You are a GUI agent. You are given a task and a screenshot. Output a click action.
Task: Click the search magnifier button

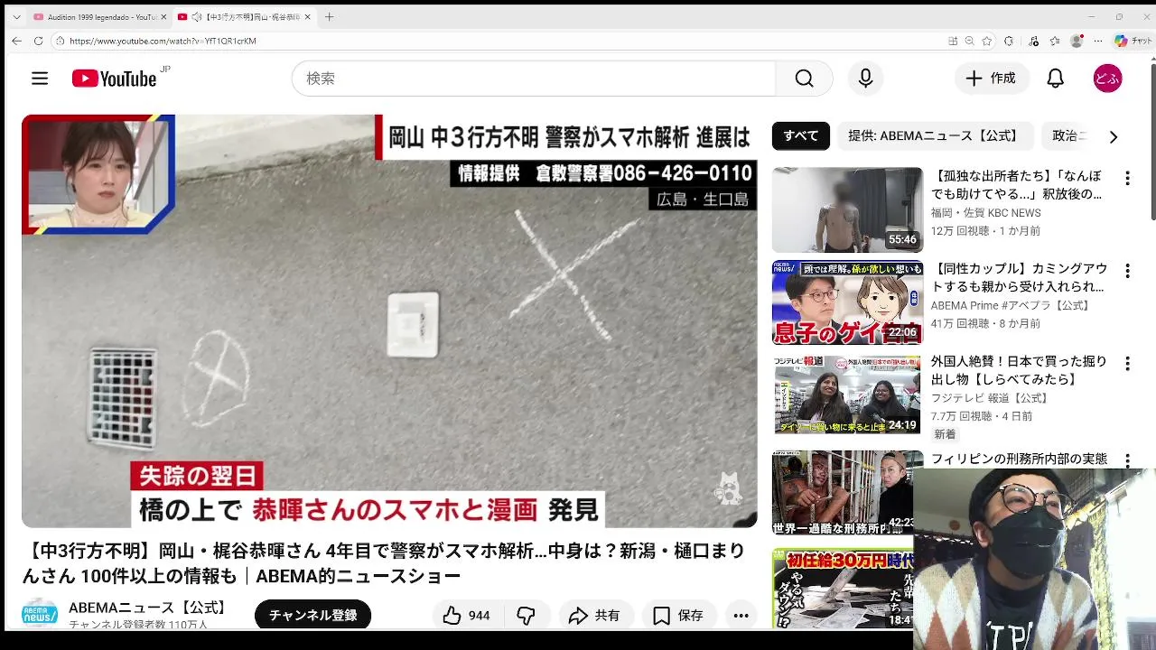pos(804,79)
